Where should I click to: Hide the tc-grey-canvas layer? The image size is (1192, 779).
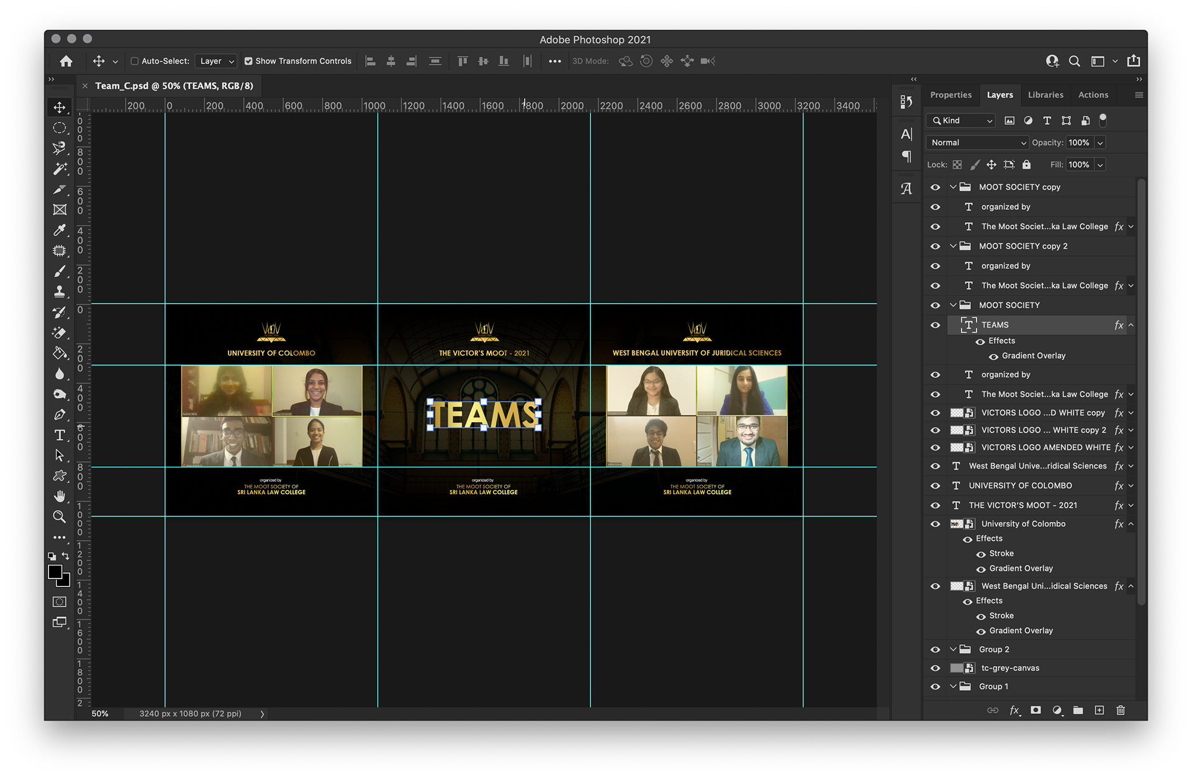(x=935, y=668)
